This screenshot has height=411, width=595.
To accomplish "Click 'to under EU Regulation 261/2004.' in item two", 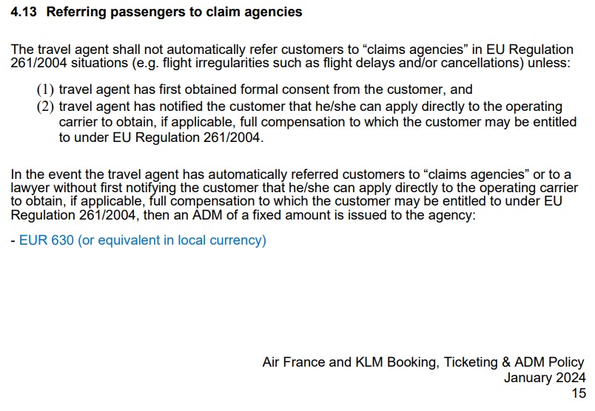I will 161,137.
